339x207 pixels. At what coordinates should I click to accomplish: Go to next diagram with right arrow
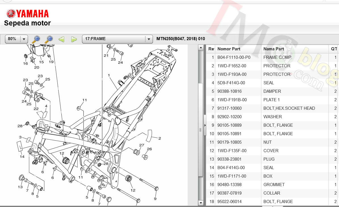click(x=74, y=39)
